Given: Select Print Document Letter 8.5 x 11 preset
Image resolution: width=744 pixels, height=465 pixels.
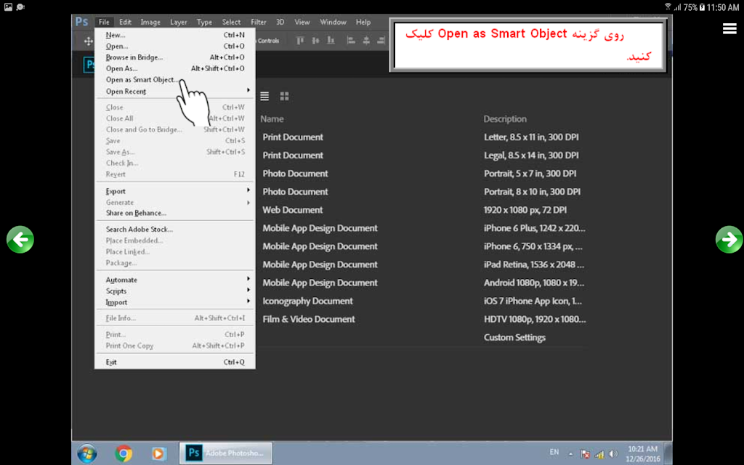Looking at the screenshot, I should pos(424,137).
